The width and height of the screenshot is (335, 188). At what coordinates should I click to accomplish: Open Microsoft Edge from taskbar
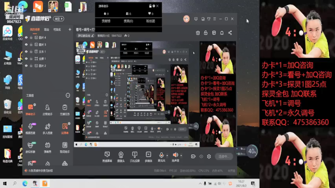(x=25, y=183)
